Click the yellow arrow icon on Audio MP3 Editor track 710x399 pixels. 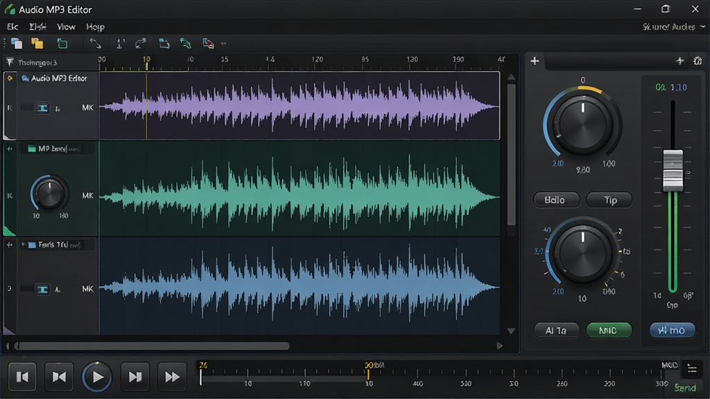point(10,78)
